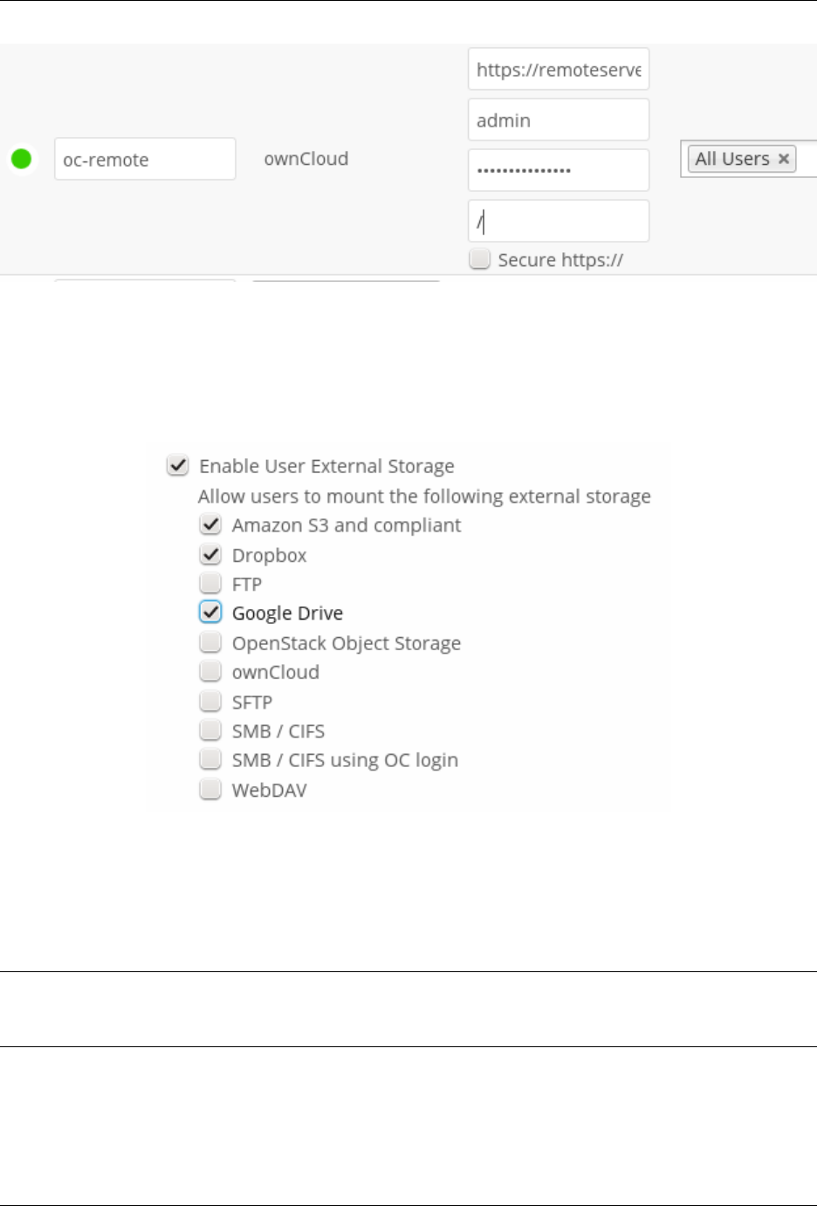Uncheck Enable User External Storage
The image size is (817, 1206).
click(178, 465)
